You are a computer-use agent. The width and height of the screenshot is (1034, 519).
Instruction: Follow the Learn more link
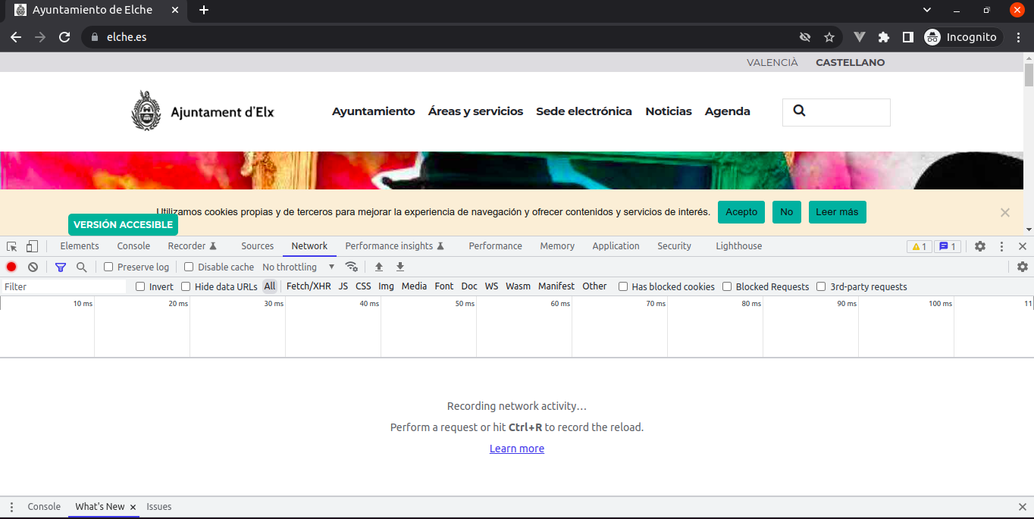[x=516, y=449]
